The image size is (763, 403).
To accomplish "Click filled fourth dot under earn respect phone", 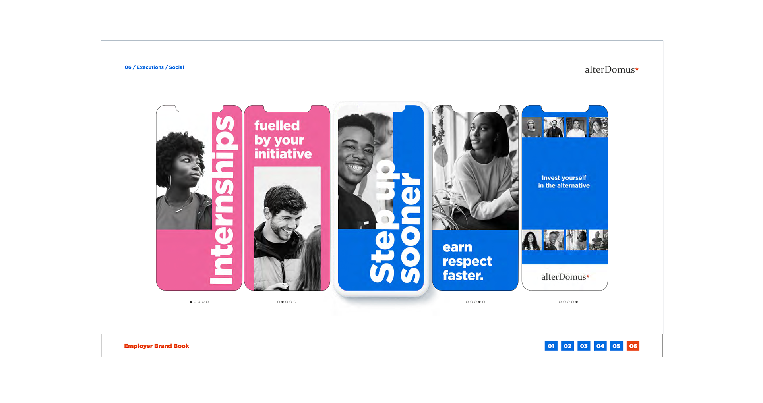I will click(479, 302).
